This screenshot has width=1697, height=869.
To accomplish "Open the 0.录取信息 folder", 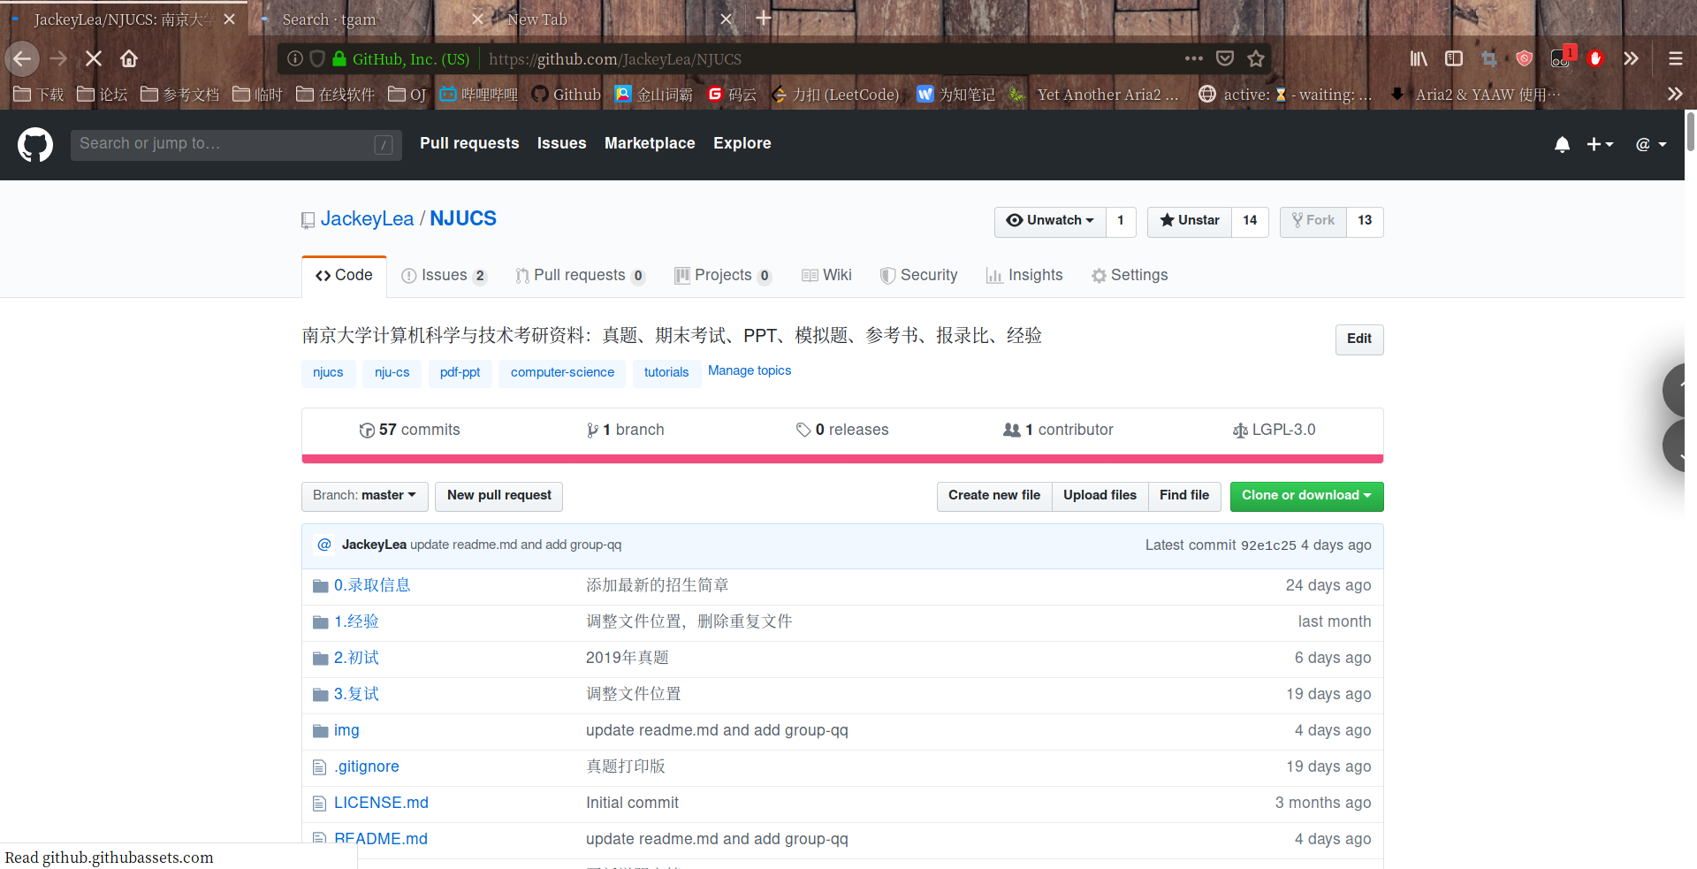I will [372, 586].
